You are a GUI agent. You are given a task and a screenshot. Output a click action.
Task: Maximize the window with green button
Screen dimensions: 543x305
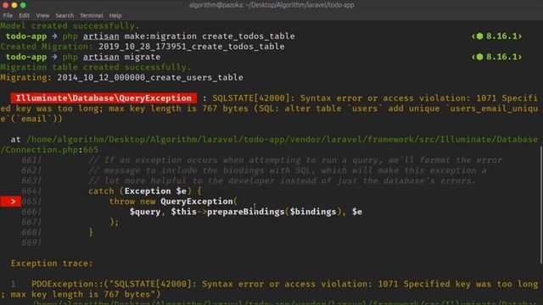click(23, 5)
